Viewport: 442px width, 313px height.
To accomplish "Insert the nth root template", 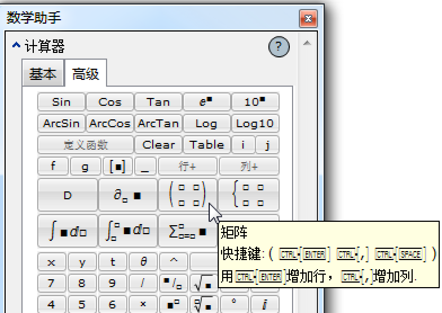I will pyautogui.click(x=204, y=304).
